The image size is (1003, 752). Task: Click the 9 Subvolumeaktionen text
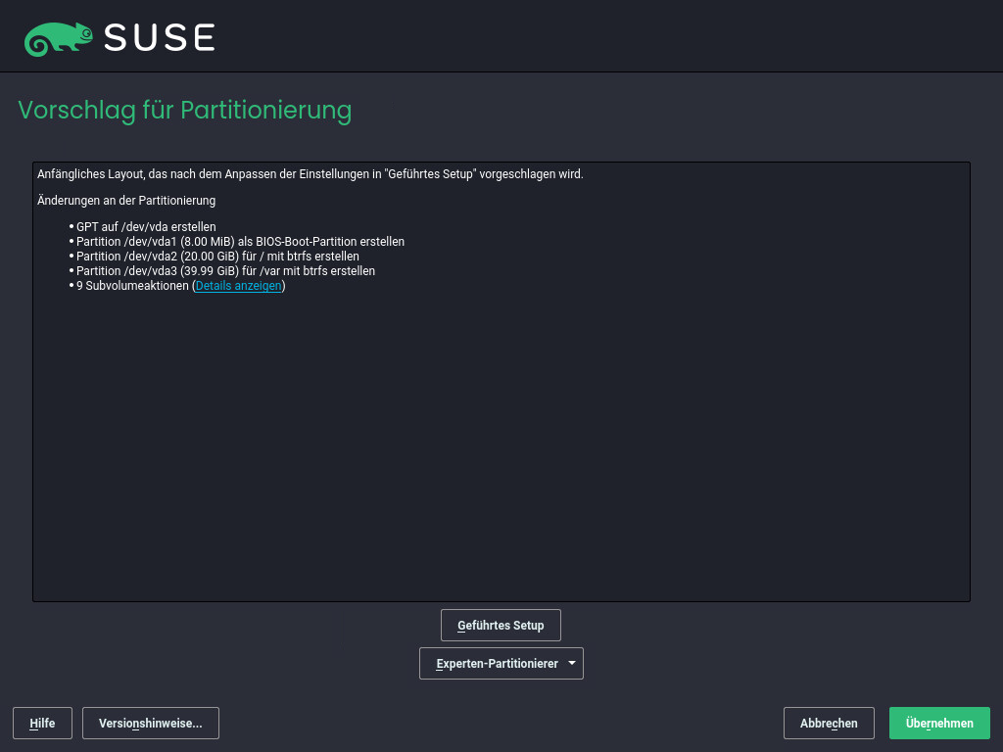(132, 286)
